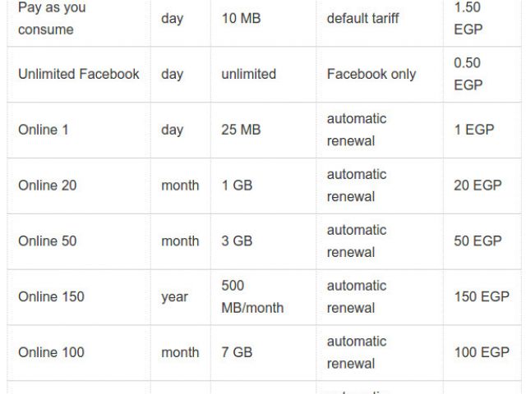526x394 pixels.
Task: Click the "default tariff" note cell
Action: point(363,18)
